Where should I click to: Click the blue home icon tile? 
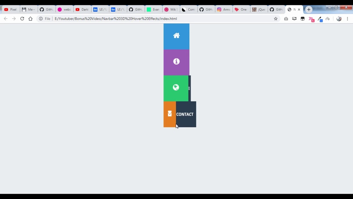pyautogui.click(x=176, y=36)
